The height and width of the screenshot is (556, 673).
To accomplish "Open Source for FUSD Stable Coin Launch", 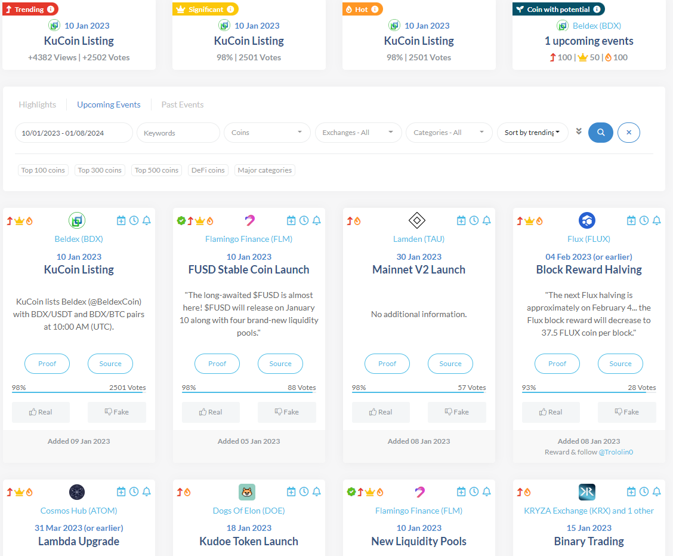I will coord(280,364).
